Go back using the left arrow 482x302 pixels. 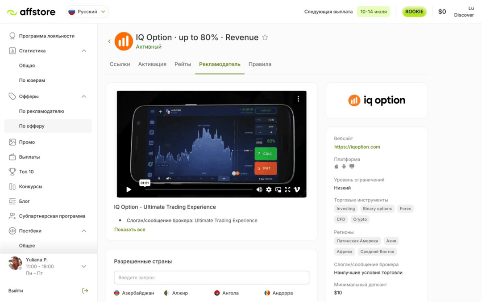[109, 41]
